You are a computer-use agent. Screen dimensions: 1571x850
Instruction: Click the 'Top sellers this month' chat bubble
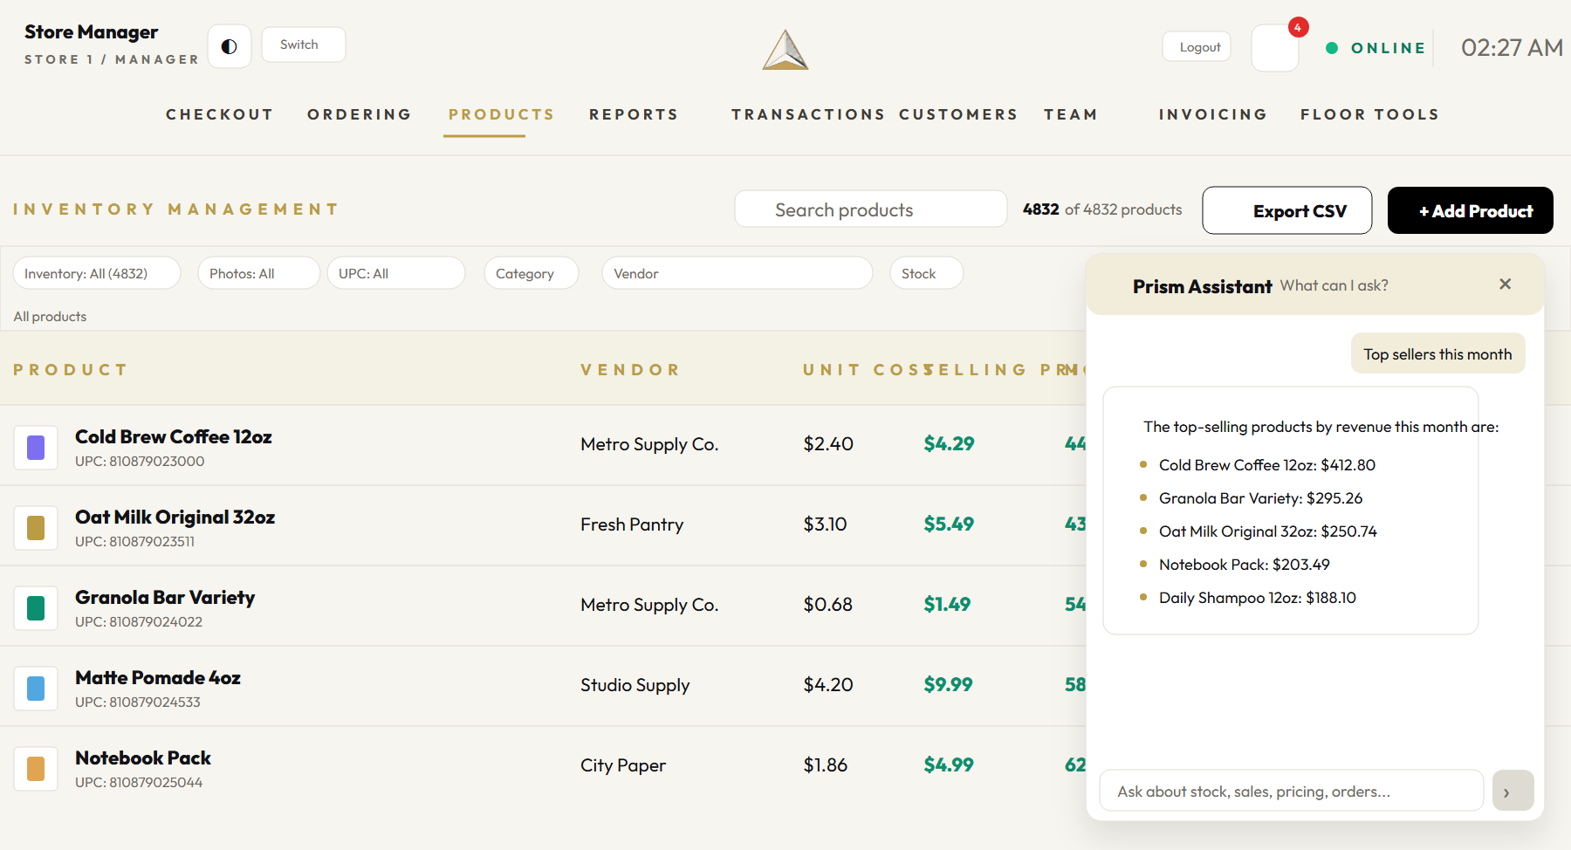[x=1437, y=353]
